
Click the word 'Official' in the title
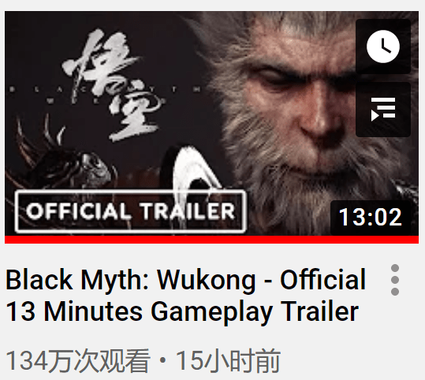(x=322, y=279)
